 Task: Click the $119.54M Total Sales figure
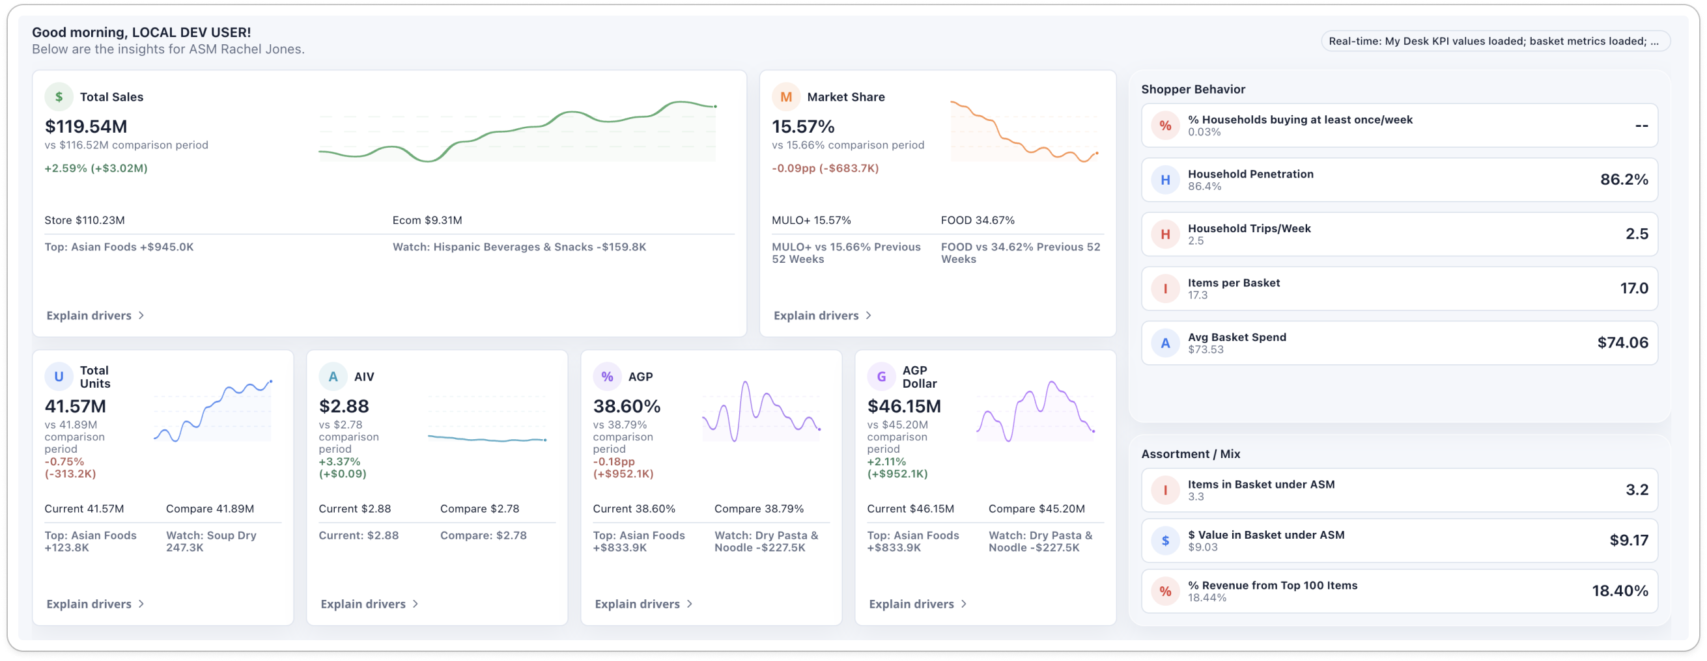click(85, 126)
